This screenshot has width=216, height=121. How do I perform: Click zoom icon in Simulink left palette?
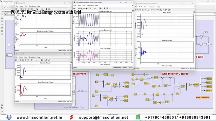2,18
